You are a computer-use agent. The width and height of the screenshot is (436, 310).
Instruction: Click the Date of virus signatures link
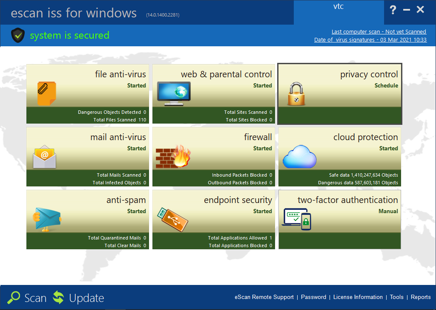[x=370, y=40]
